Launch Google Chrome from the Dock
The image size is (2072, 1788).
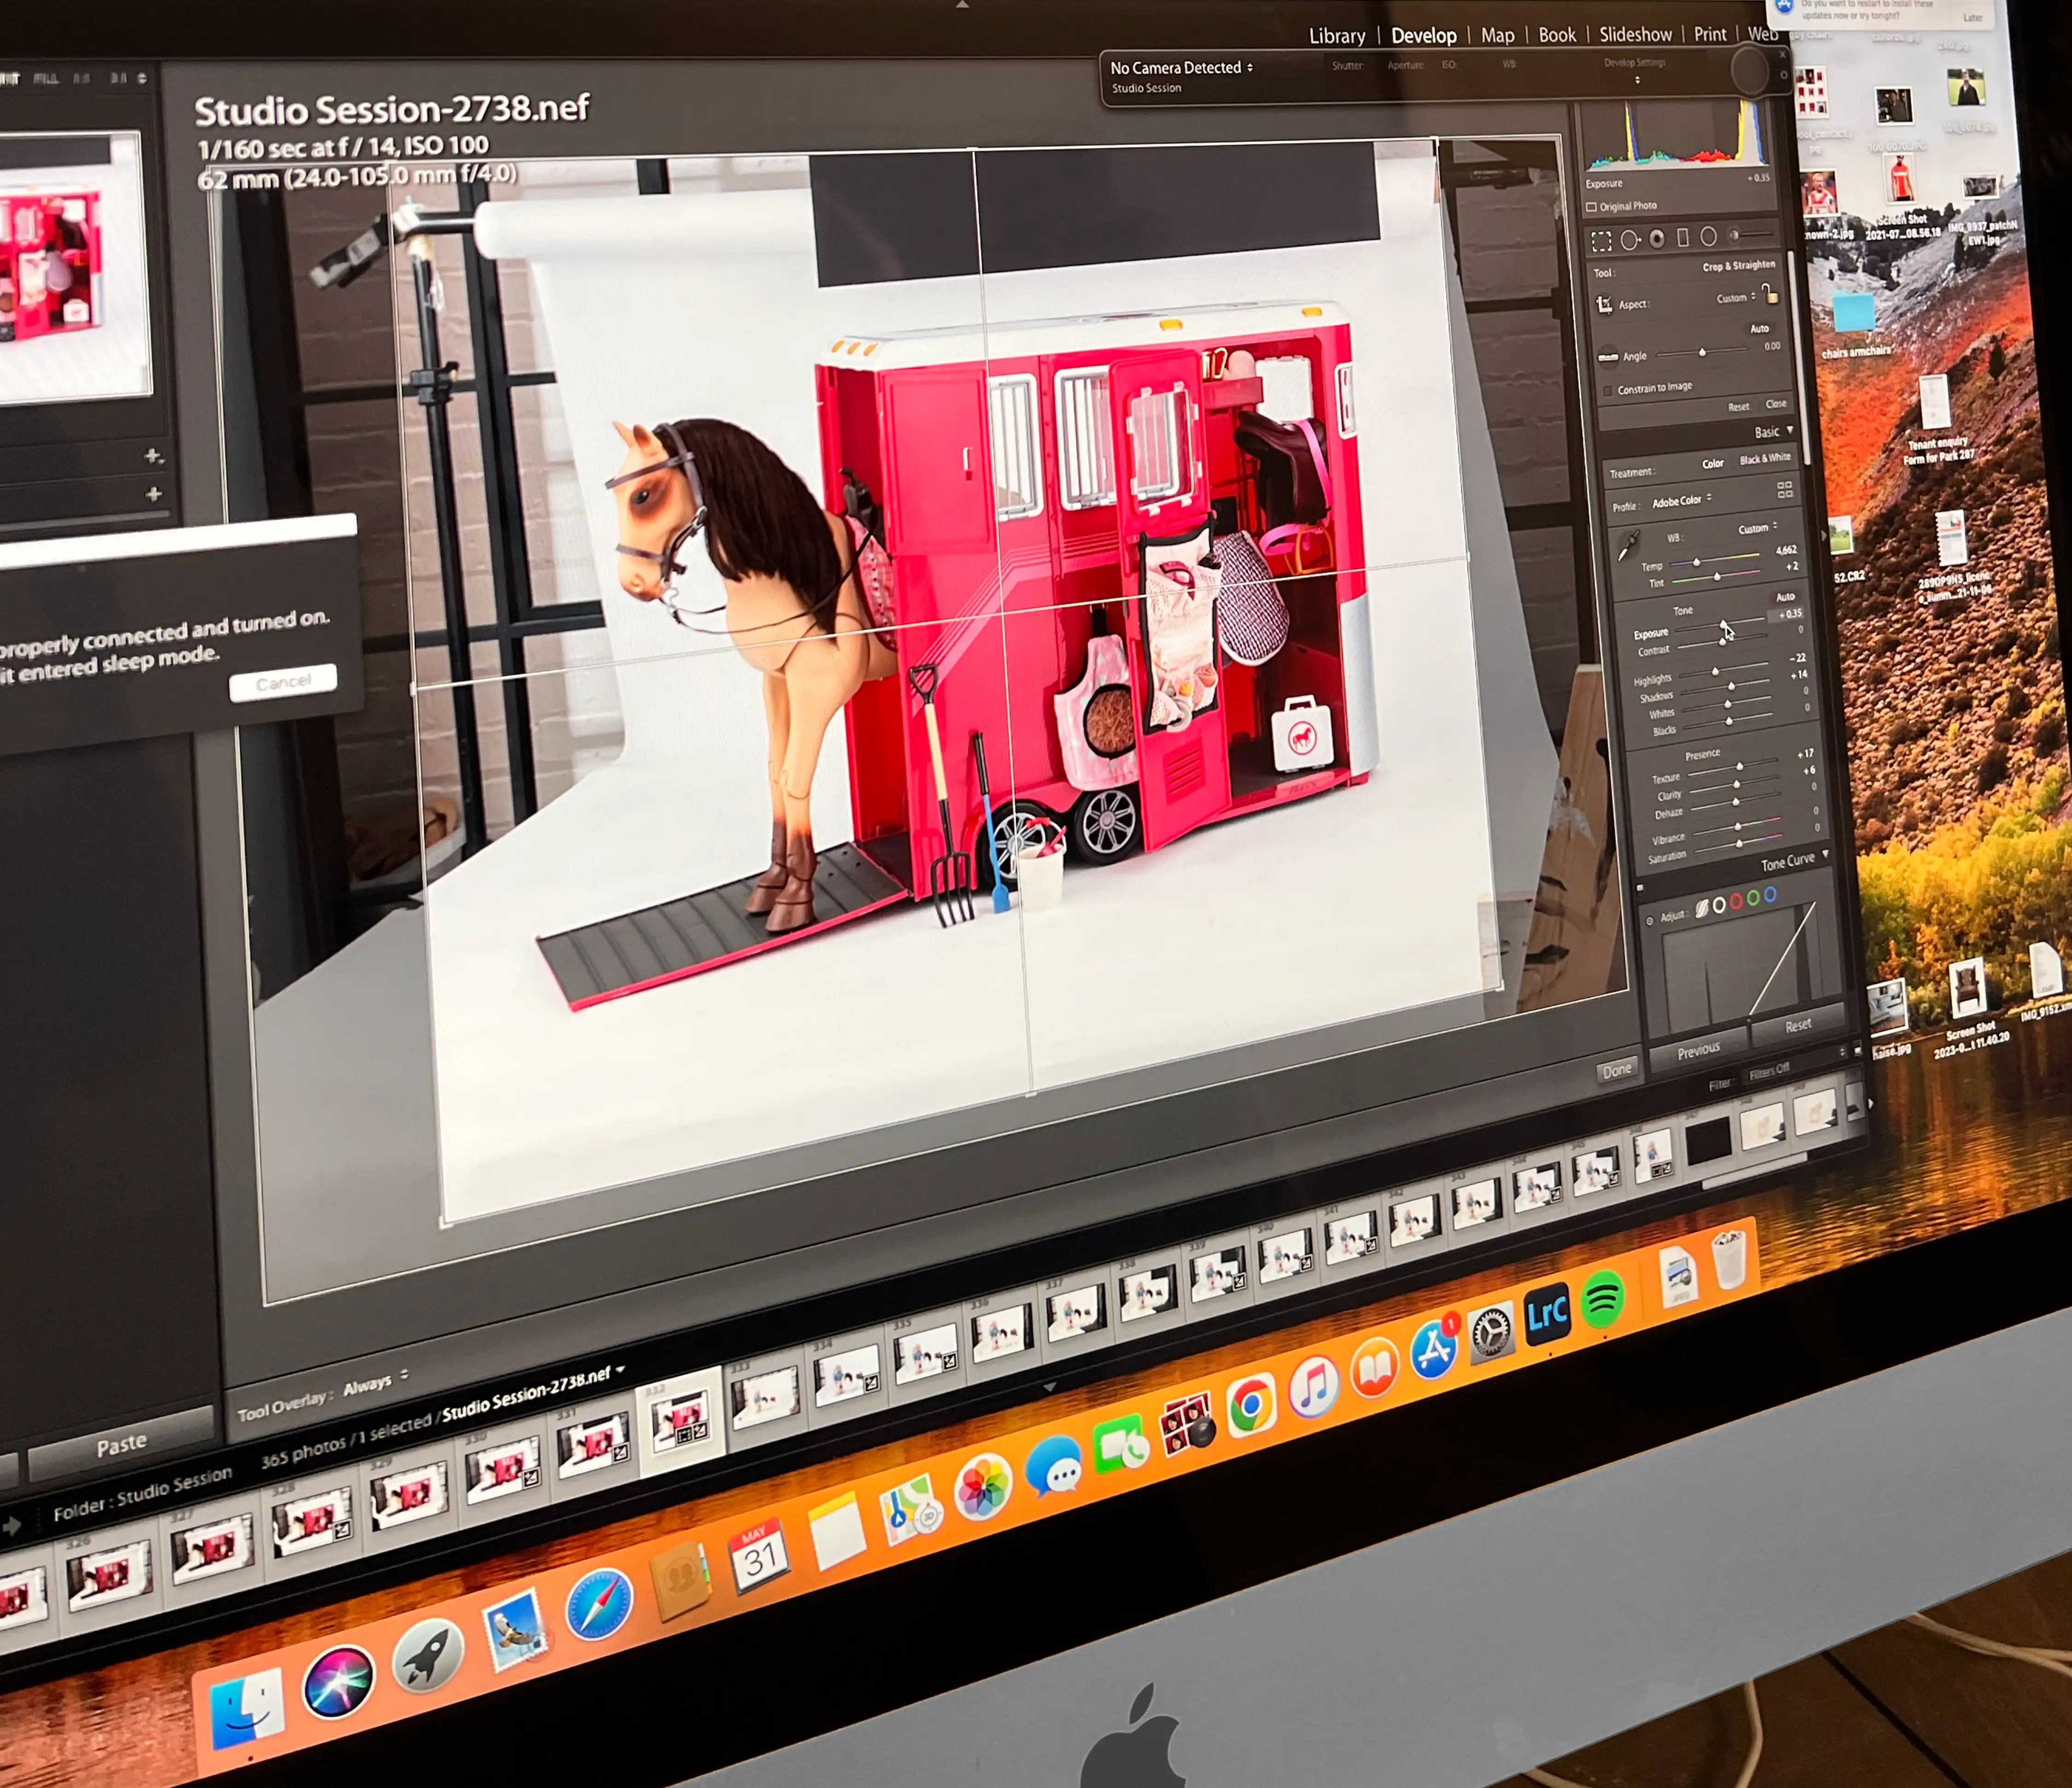(1251, 1406)
